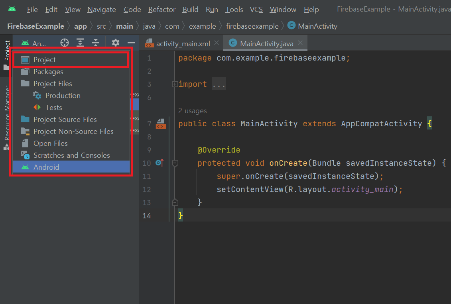Open project panel gear settings
451x304 pixels.
point(116,43)
